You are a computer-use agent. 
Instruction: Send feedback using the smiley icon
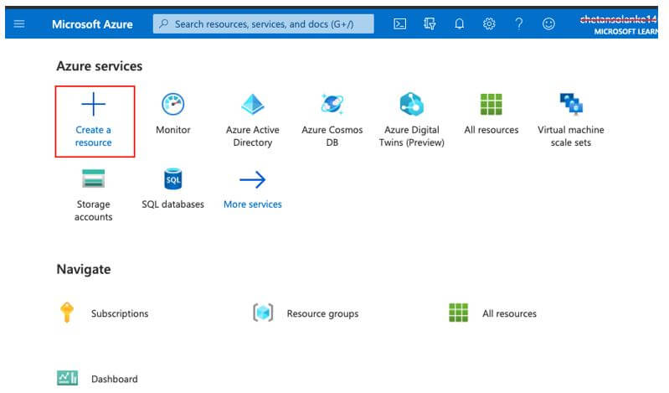point(548,24)
